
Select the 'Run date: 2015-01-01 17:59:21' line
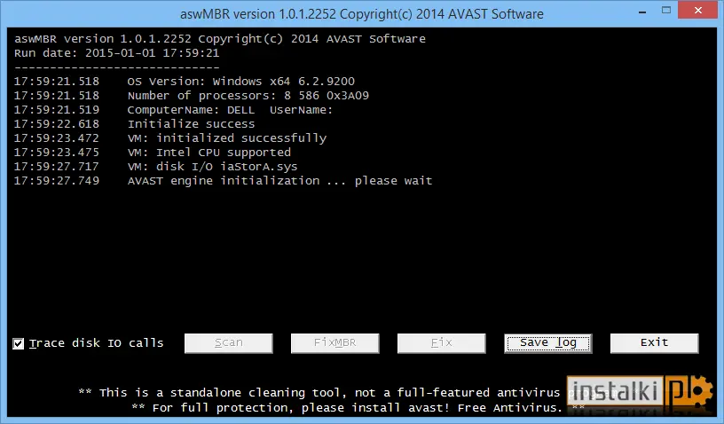(x=117, y=53)
